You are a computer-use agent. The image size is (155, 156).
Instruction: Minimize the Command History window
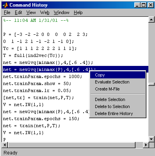tap(137, 5)
